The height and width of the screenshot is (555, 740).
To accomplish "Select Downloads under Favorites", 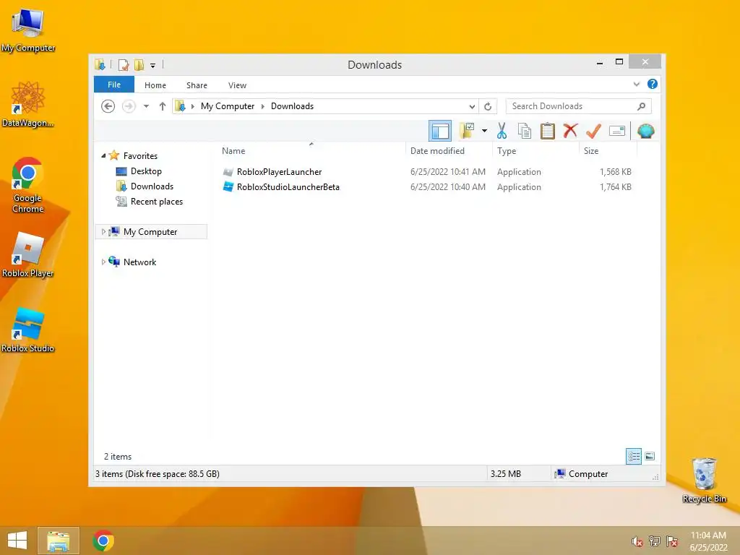I will 152,186.
